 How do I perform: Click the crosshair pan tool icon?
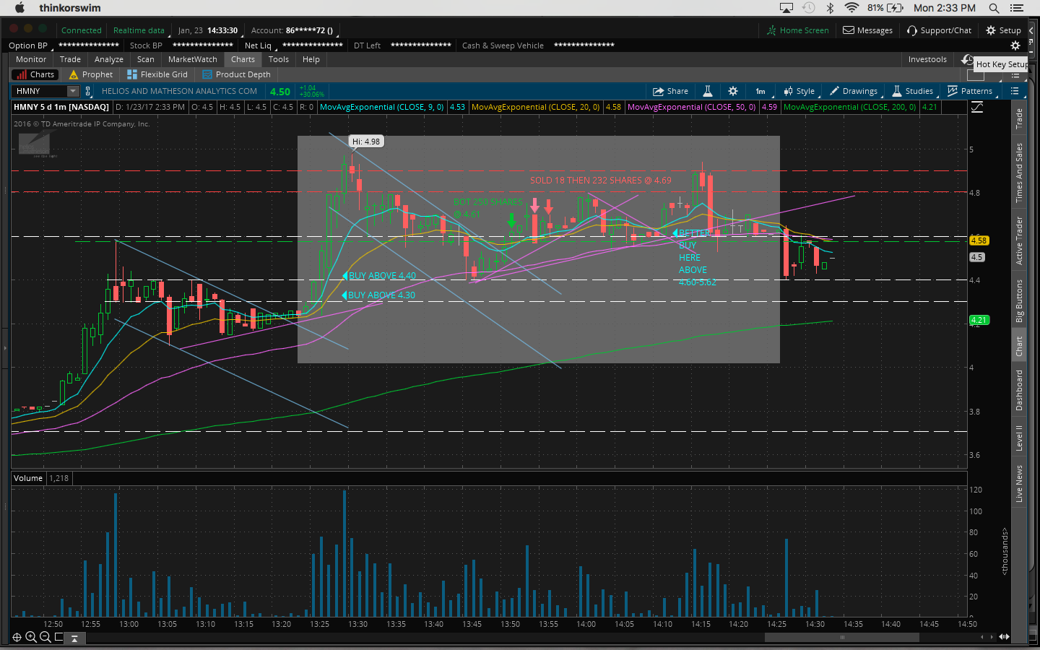click(17, 637)
